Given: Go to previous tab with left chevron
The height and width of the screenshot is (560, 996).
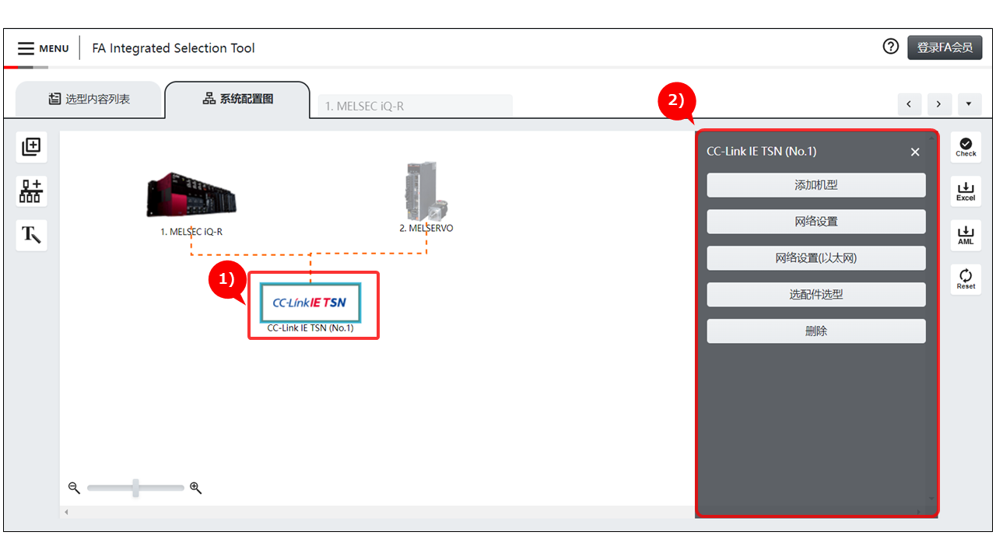Looking at the screenshot, I should [909, 104].
